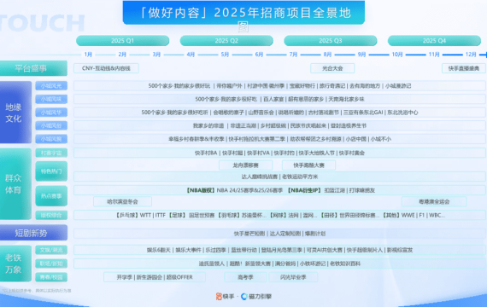Click the 快手直播盛典 event box
The height and width of the screenshot is (307, 487).
[x=464, y=68]
